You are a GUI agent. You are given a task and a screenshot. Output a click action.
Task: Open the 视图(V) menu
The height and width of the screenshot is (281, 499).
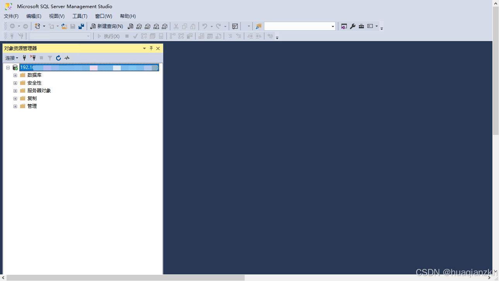tap(57, 16)
